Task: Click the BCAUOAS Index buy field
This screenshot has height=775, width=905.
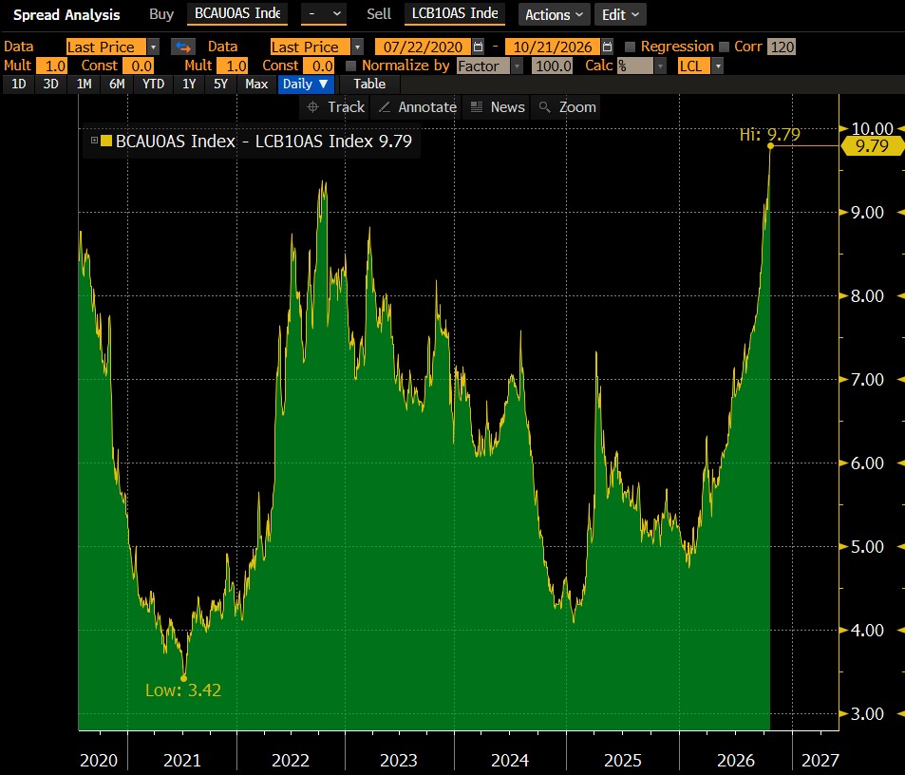Action: [237, 14]
